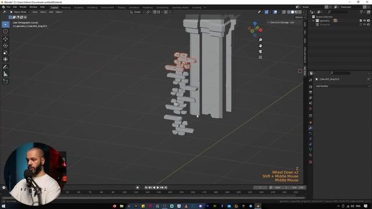Screen dimensions: 372x209
Task: Open the Modifiers wrench properties tab
Action: (310, 128)
